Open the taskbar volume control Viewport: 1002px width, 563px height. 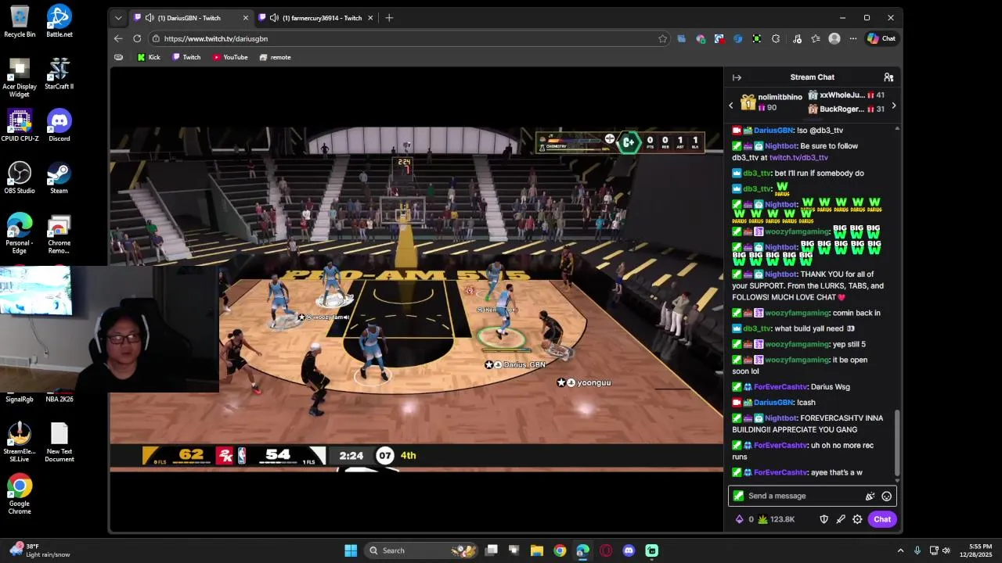click(946, 550)
